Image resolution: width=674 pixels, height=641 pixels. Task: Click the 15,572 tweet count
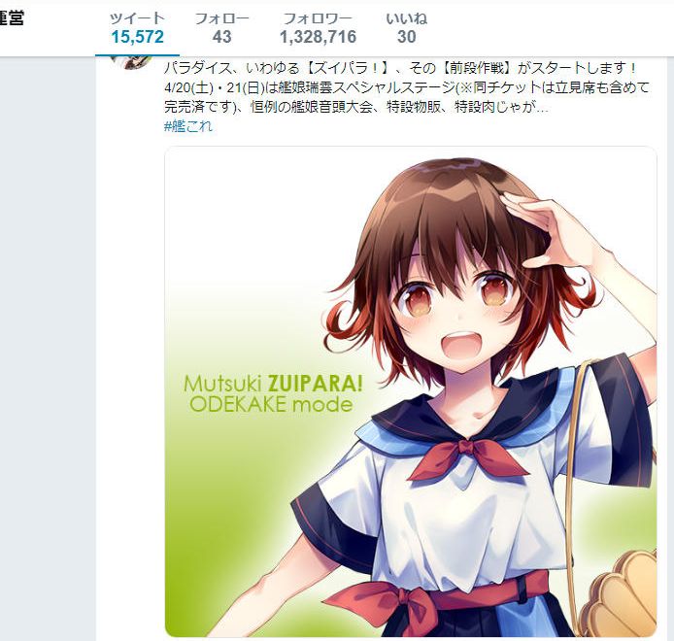pyautogui.click(x=137, y=37)
